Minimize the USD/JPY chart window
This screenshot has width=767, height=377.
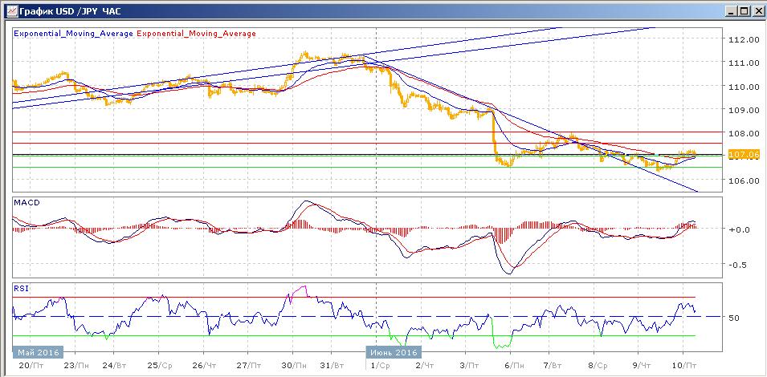pyautogui.click(x=730, y=10)
